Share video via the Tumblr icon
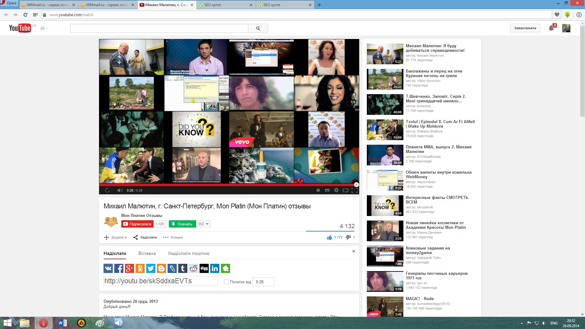This screenshot has width=585, height=329. 183,268
